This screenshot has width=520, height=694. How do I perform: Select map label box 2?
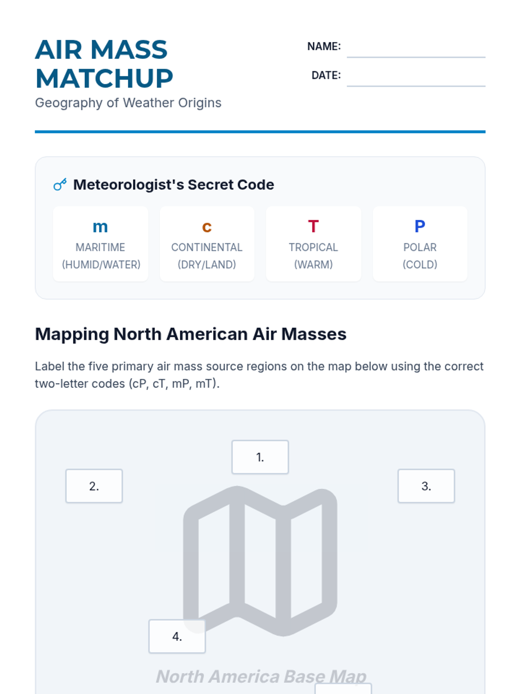[94, 486]
